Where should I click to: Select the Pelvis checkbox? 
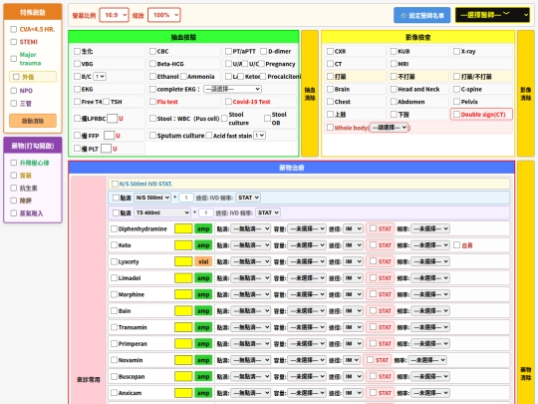point(456,102)
